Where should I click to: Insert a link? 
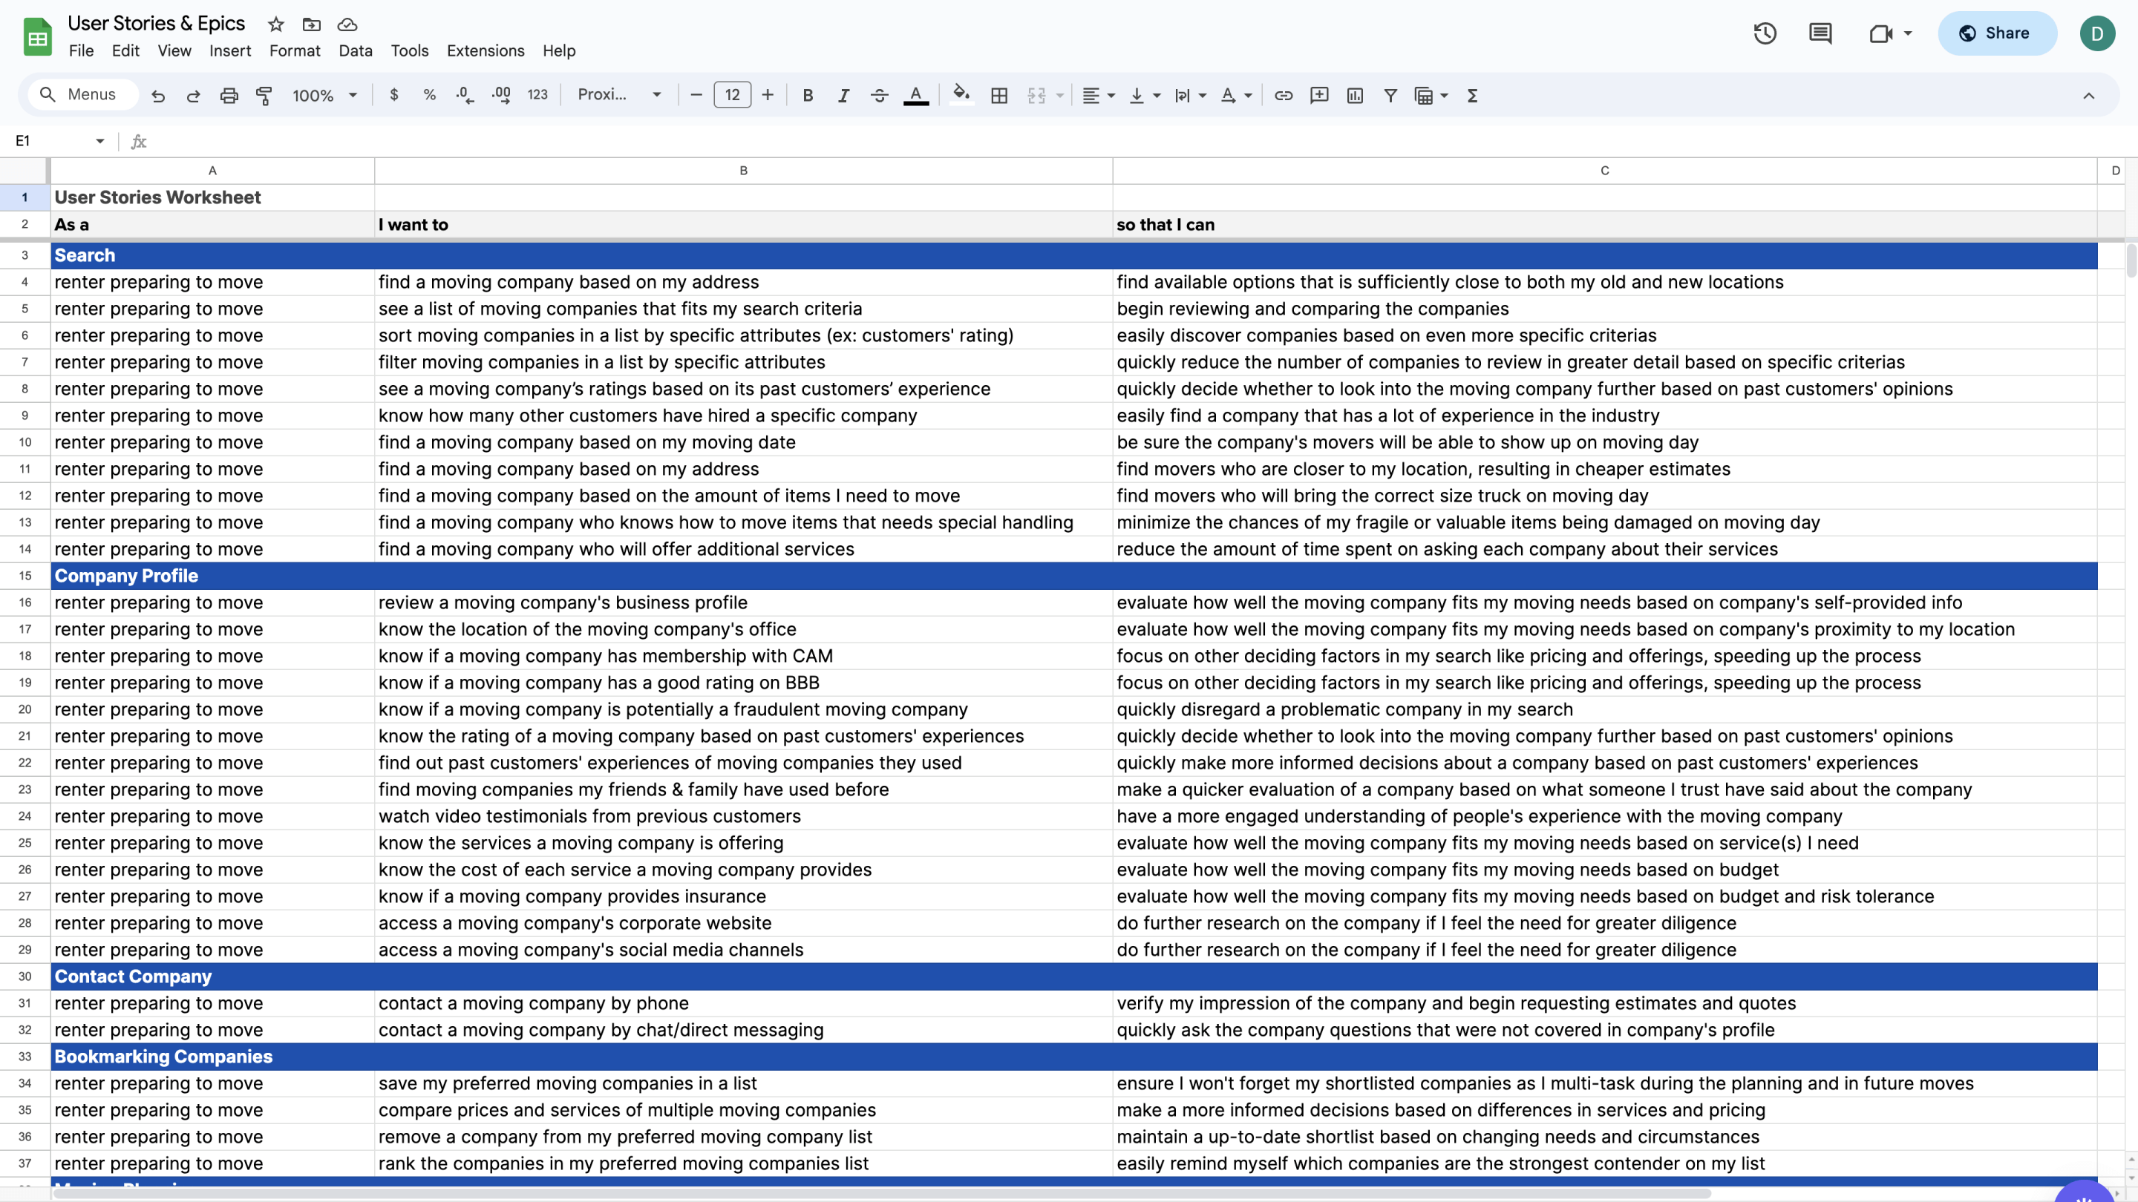pyautogui.click(x=1283, y=96)
